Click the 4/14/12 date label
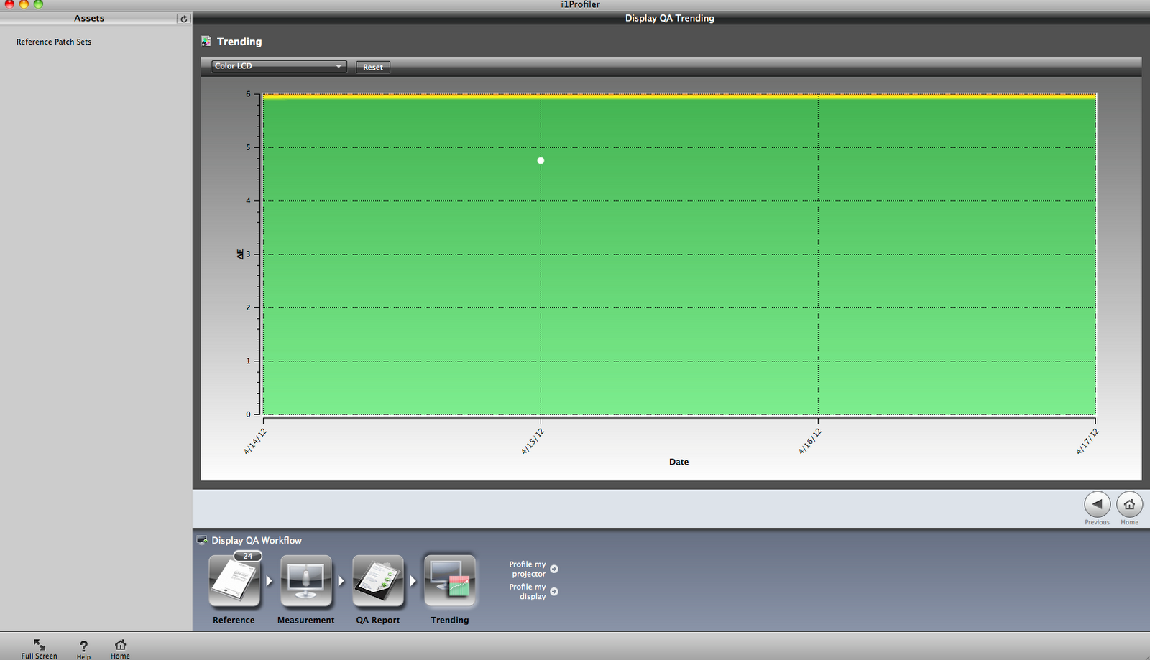The image size is (1150, 660). (x=255, y=441)
